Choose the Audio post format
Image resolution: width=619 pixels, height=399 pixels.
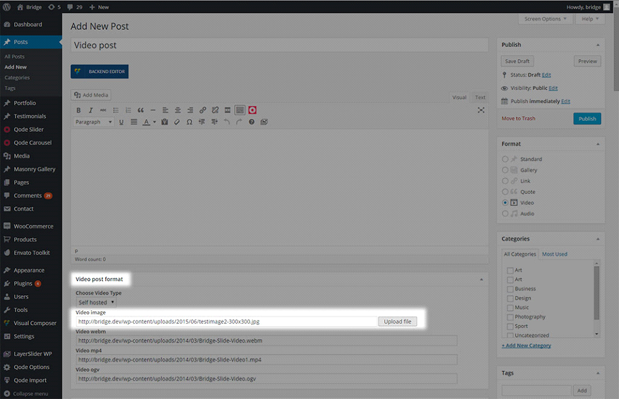505,213
